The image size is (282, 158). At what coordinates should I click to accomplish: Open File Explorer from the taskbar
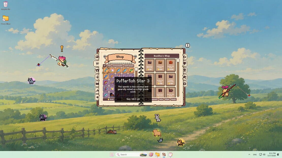pyautogui.click(x=157, y=154)
